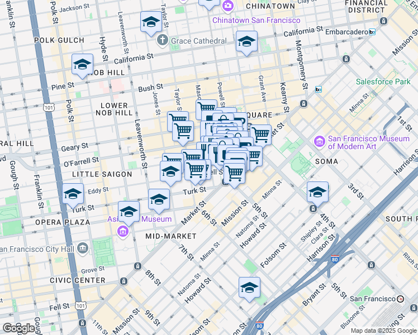418x335 pixels.
Task: Open the school marker over Asian Art Museum label
Action: (x=129, y=212)
